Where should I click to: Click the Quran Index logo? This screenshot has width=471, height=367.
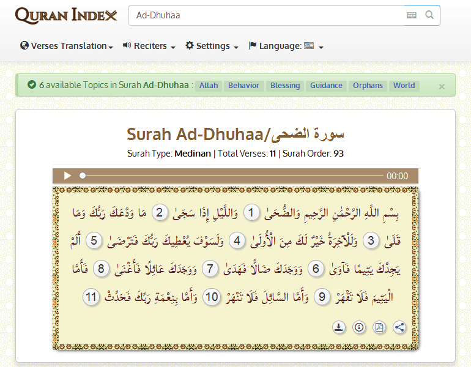(x=66, y=15)
